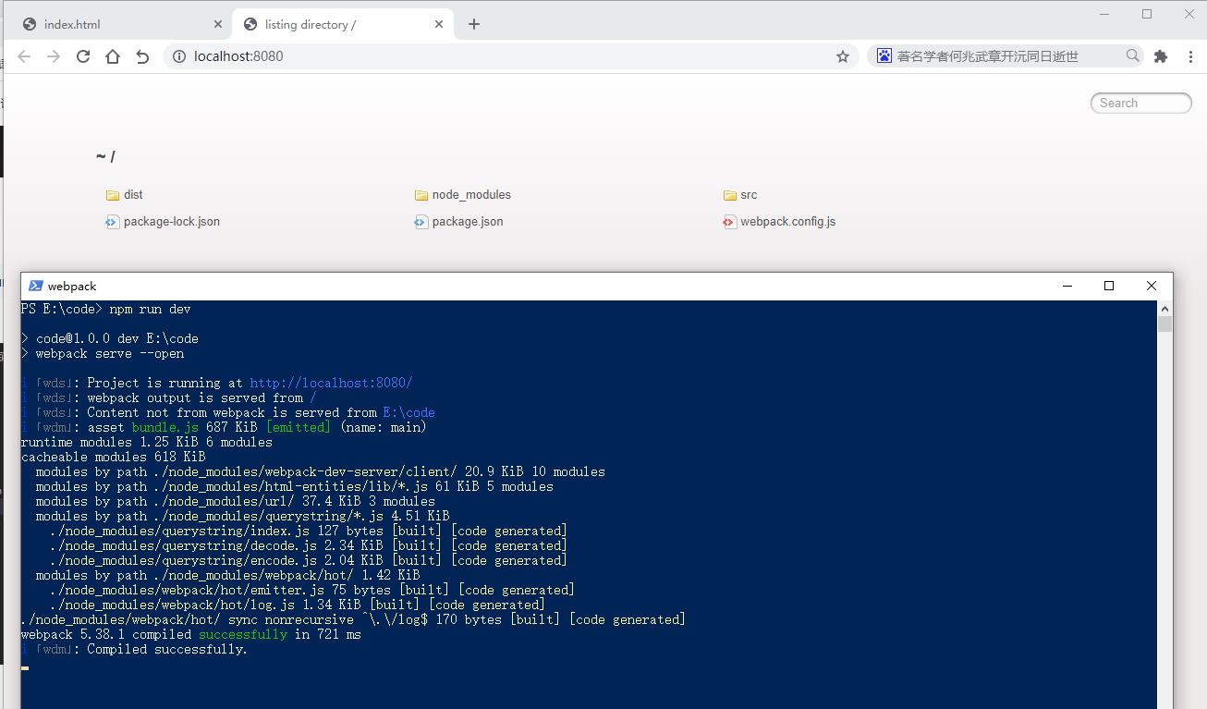Click the package-lock.json file icon
The width and height of the screenshot is (1207, 709).
click(x=112, y=222)
